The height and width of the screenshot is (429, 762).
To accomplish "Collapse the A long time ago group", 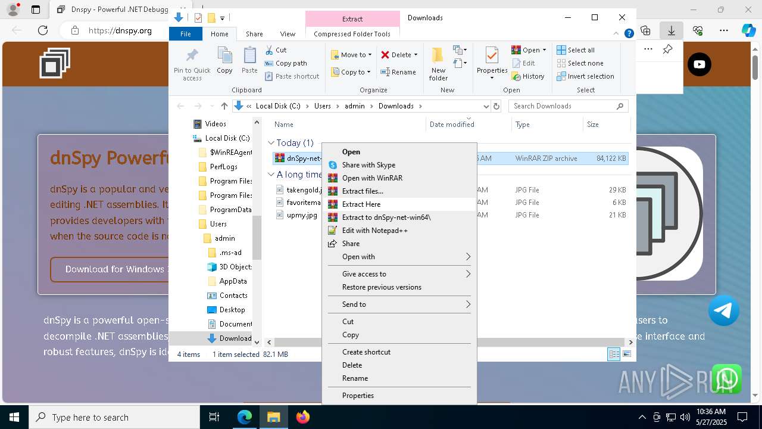I will tap(271, 175).
